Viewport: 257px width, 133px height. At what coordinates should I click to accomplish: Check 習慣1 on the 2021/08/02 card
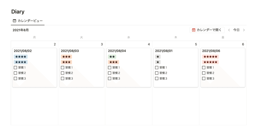pos(16,68)
